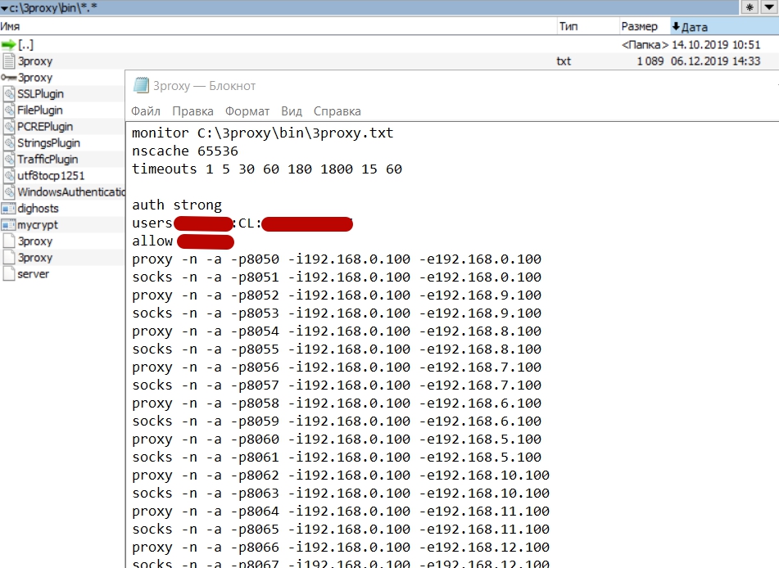Click the key icon beside 3proxy
The height and width of the screenshot is (568, 779).
tap(9, 78)
